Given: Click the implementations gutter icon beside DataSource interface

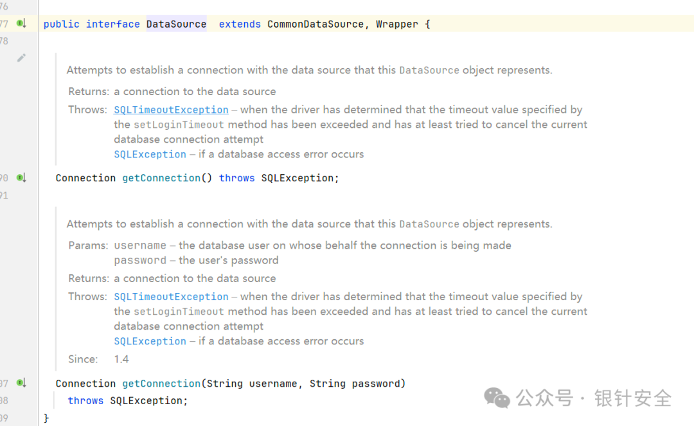Looking at the screenshot, I should [x=21, y=23].
